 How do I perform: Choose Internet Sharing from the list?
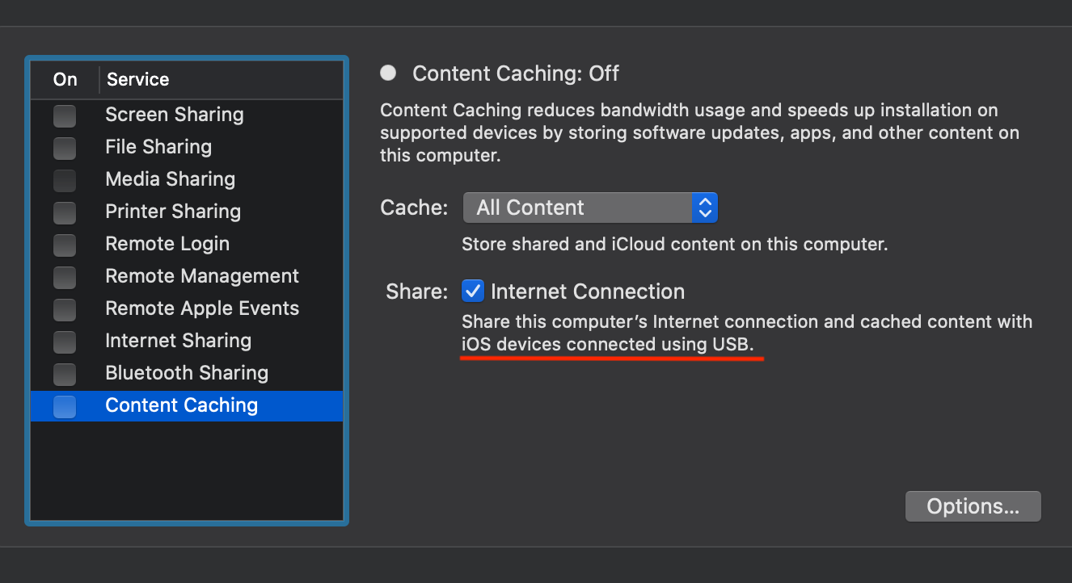coord(178,341)
